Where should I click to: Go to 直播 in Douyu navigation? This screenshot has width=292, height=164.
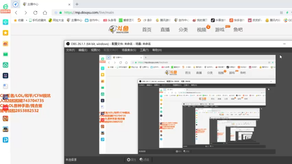(x=165, y=30)
